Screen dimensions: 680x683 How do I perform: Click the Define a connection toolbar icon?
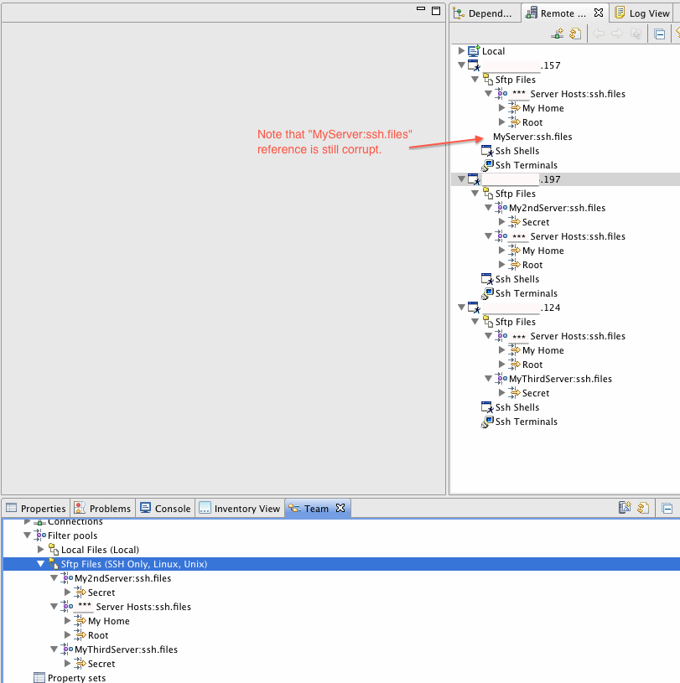[x=558, y=34]
